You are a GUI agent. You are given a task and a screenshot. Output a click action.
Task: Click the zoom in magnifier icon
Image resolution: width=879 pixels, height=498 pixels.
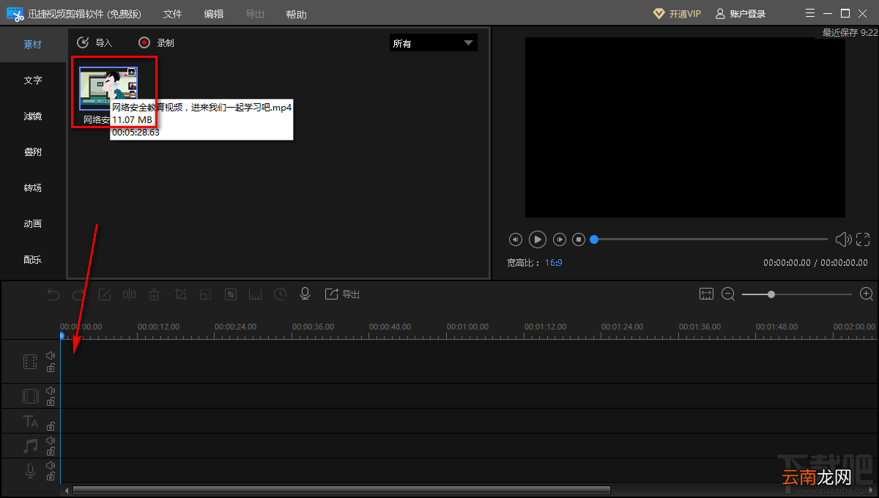click(x=867, y=294)
